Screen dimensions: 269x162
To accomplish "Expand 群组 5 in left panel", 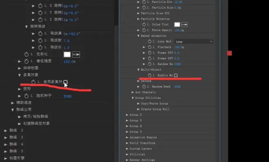I will pyautogui.click(x=5, y=151).
